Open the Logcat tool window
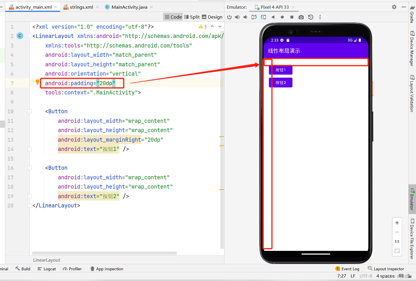 click(47, 269)
